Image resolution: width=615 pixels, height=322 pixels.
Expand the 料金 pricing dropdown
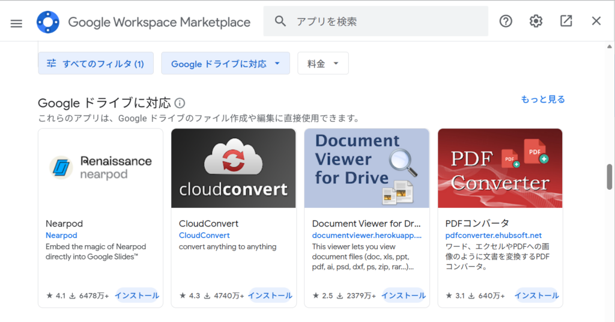point(336,64)
